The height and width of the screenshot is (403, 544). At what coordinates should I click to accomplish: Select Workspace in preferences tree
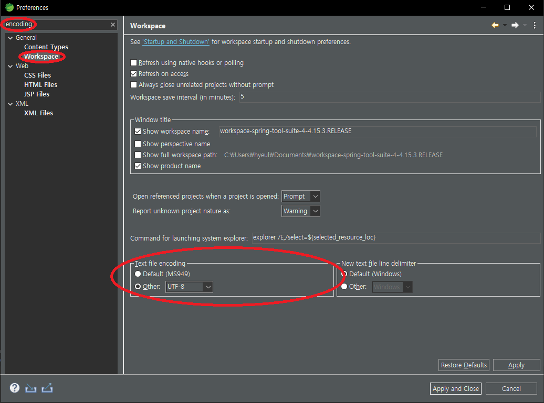pyautogui.click(x=41, y=56)
